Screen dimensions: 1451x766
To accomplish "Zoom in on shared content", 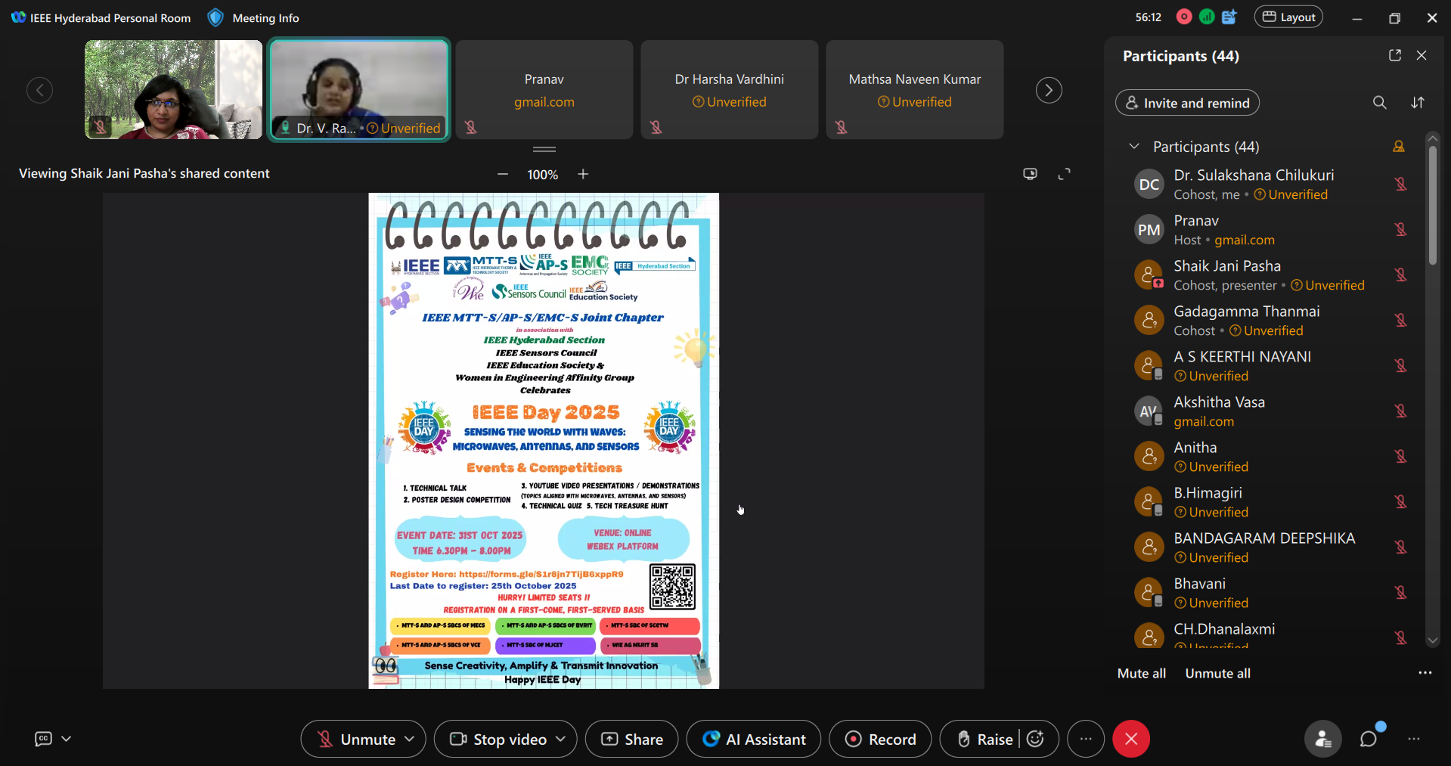I will point(583,174).
